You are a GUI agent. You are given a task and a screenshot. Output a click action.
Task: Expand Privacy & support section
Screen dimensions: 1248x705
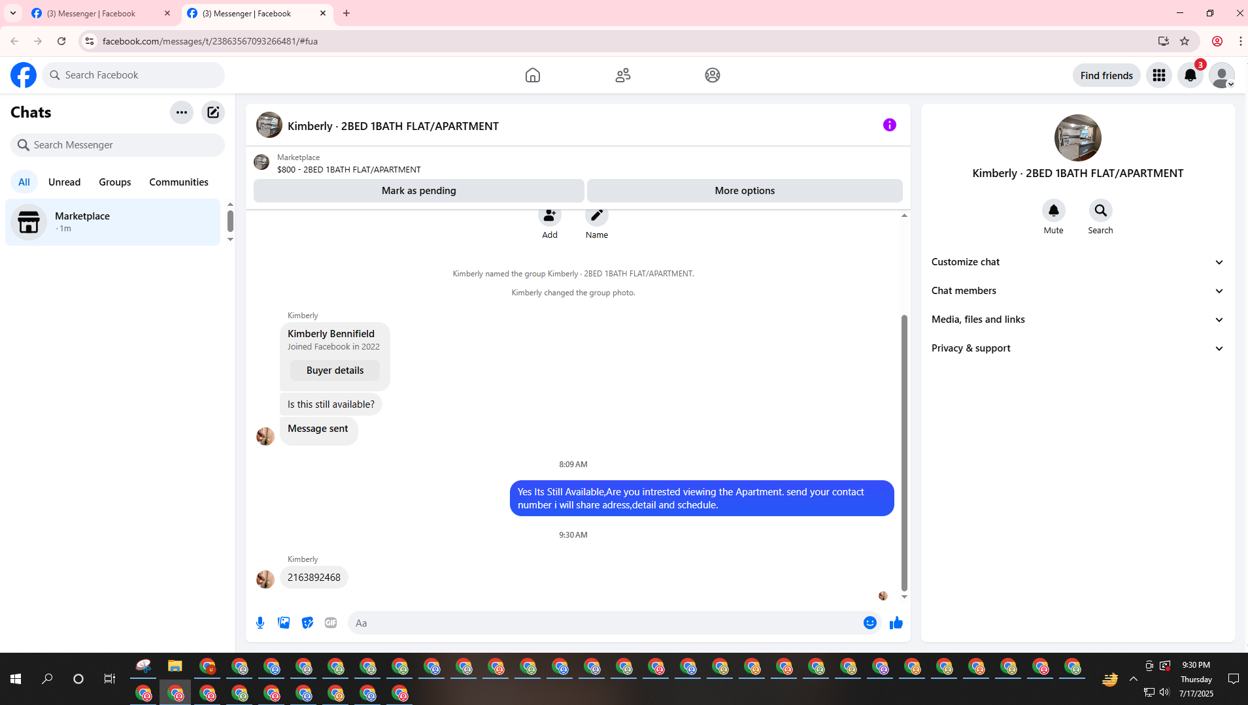tap(1077, 348)
